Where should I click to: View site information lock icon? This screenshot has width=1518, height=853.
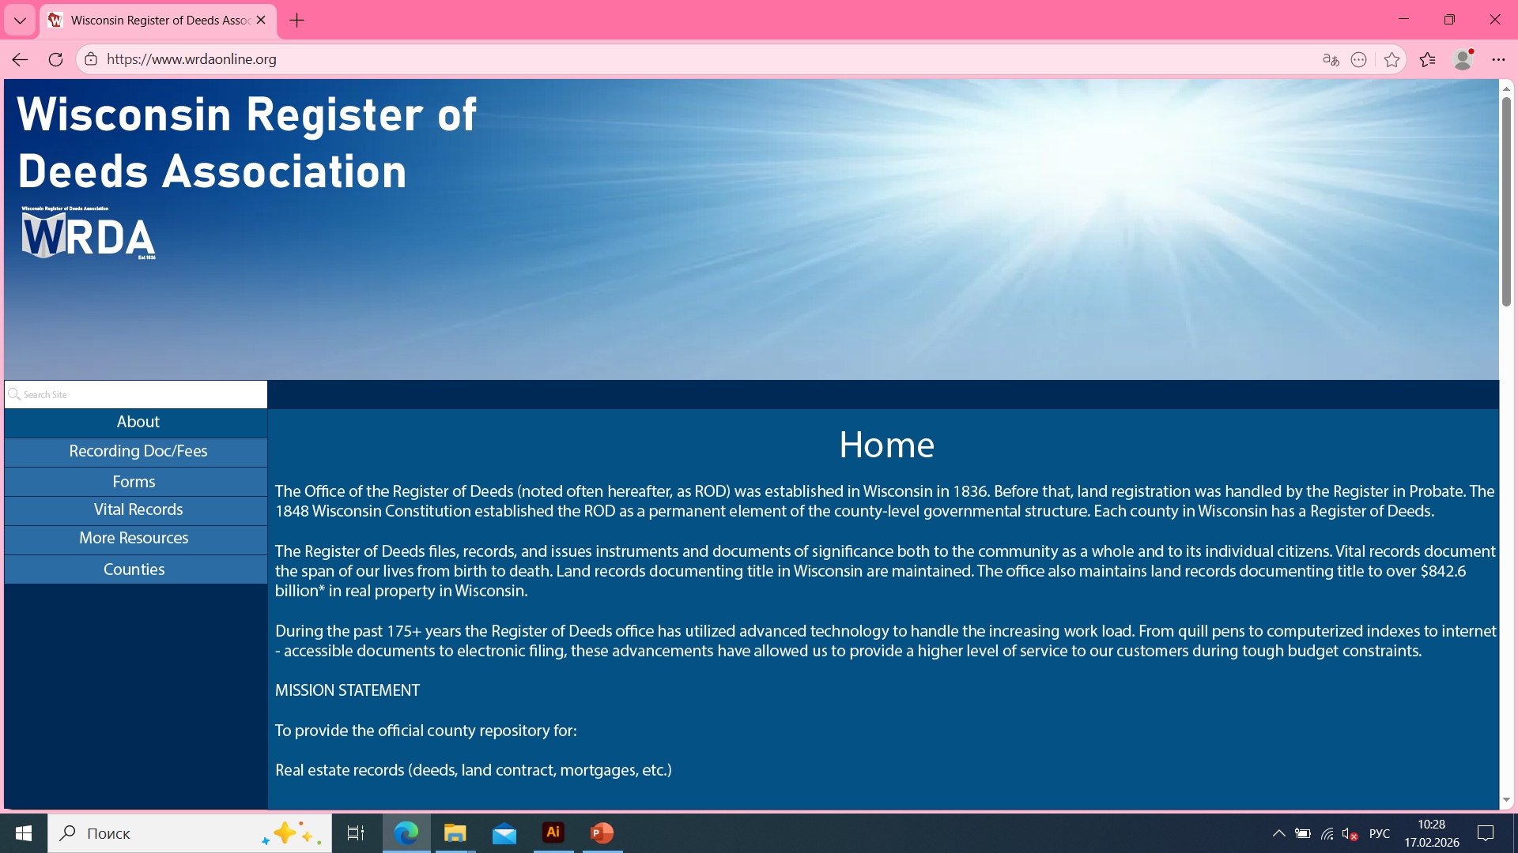click(x=91, y=59)
